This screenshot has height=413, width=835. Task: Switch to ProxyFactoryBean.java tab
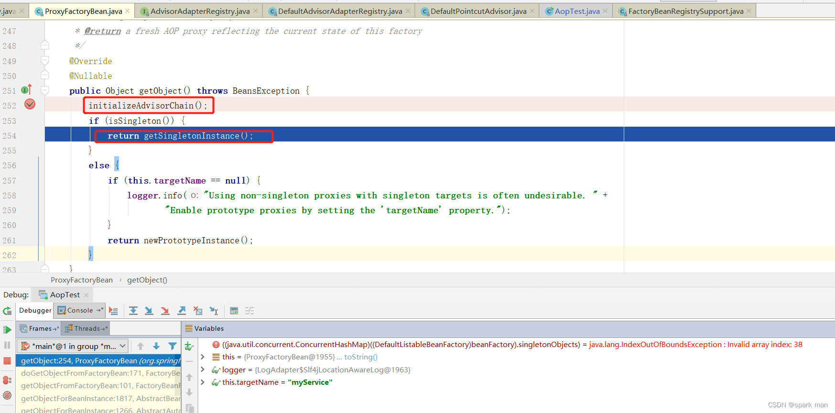coord(83,11)
